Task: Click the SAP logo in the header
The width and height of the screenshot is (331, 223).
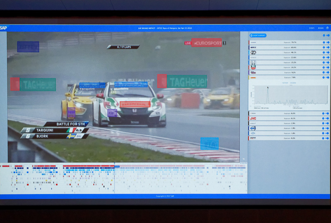Action: (3, 28)
